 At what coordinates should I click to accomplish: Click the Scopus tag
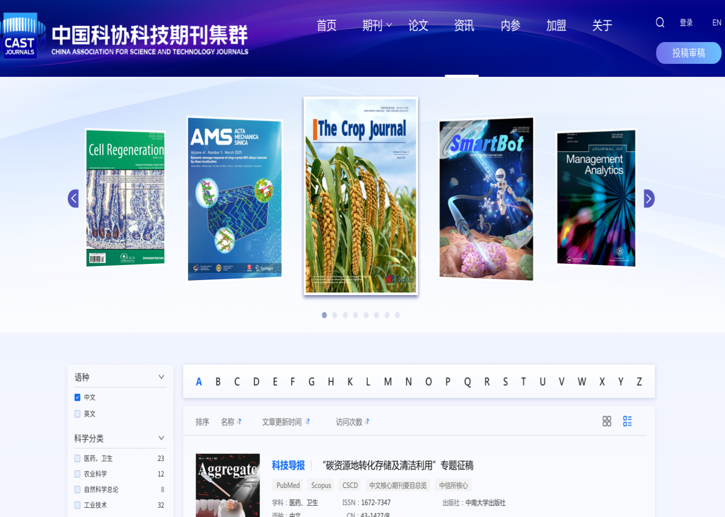coord(321,485)
